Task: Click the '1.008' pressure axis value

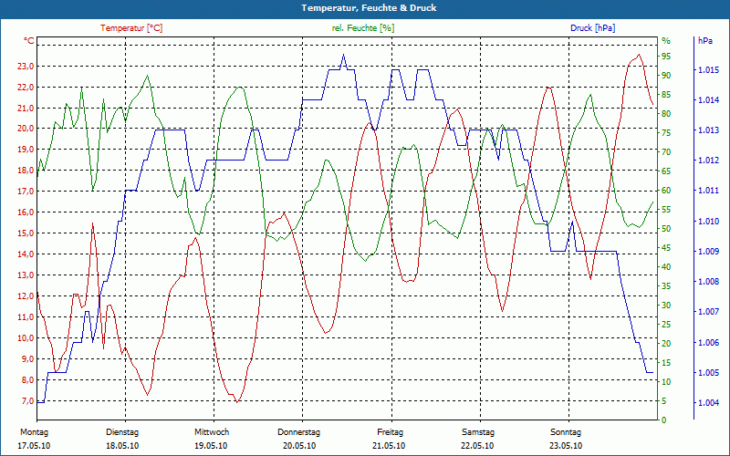Action: (x=708, y=282)
